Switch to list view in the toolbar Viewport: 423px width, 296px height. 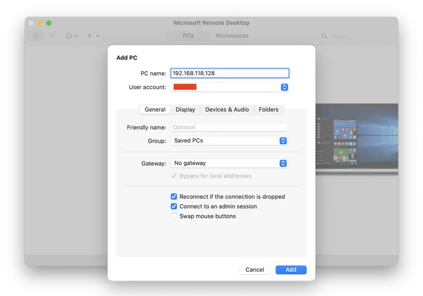point(52,36)
